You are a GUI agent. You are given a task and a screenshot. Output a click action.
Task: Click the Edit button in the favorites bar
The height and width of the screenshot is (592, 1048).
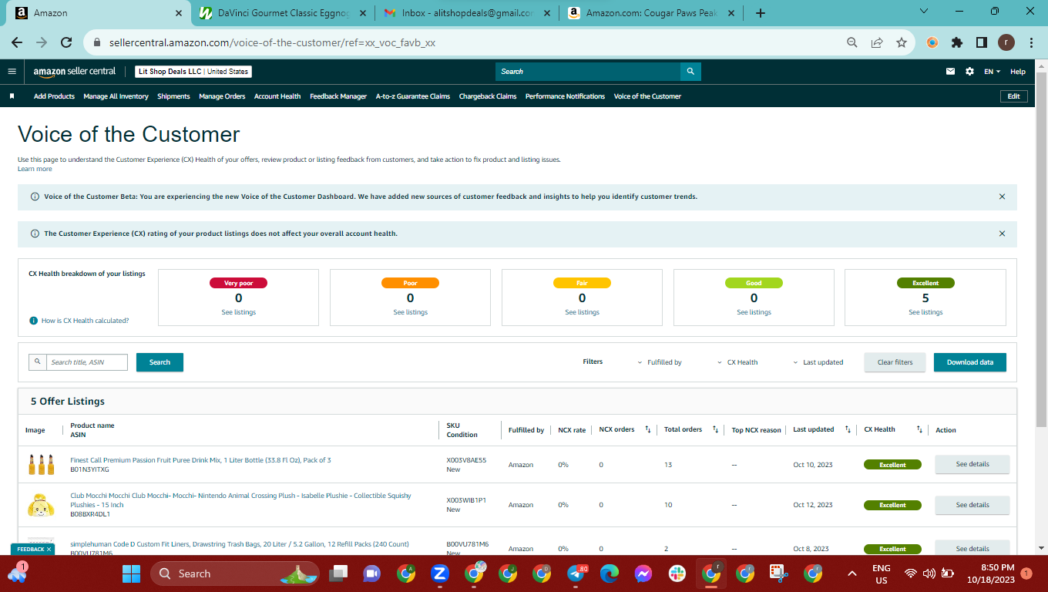(1014, 96)
